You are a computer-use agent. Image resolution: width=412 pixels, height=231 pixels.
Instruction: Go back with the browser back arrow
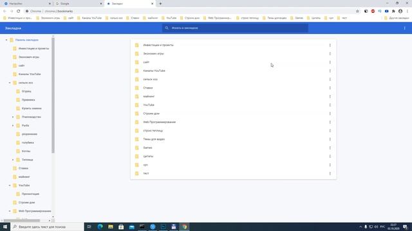coord(5,12)
